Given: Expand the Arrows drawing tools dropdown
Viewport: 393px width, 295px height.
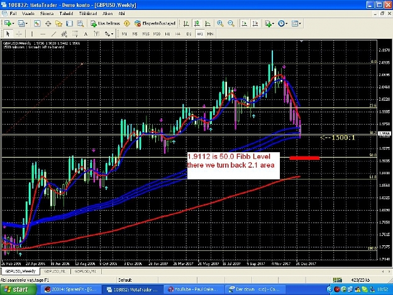Looking at the screenshot, I should (x=112, y=34).
